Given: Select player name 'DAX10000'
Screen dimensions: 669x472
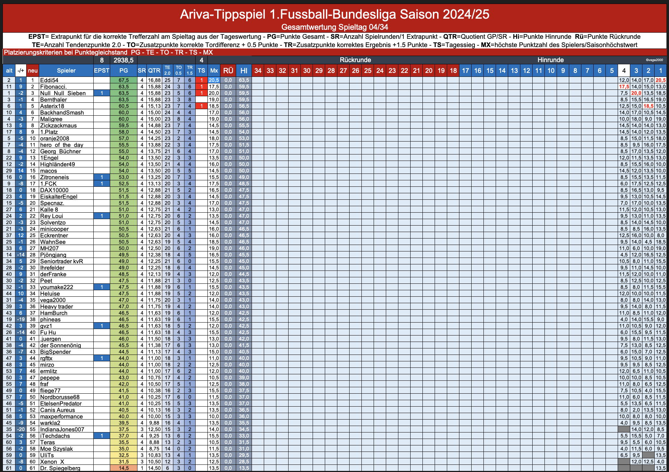Looking at the screenshot, I should pyautogui.click(x=54, y=190).
